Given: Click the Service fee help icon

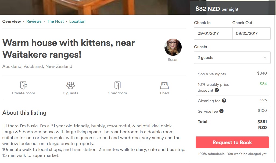Looking at the screenshot, I should click(x=221, y=111).
